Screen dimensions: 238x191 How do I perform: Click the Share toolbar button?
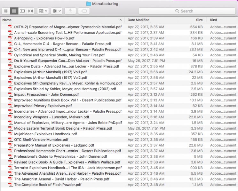70,11
